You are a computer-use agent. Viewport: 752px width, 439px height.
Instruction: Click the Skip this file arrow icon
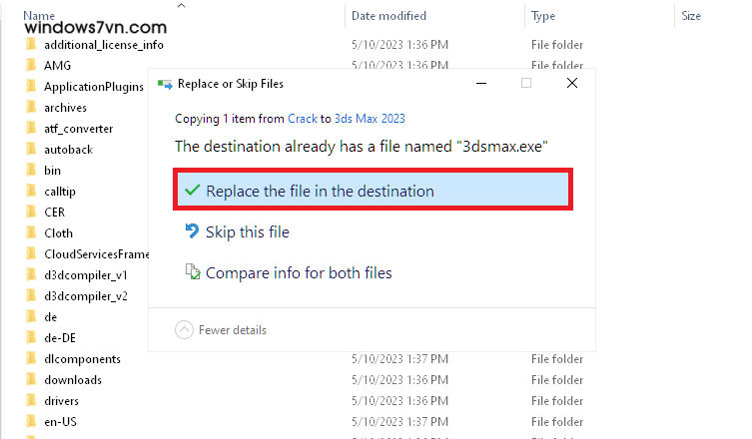pyautogui.click(x=193, y=231)
